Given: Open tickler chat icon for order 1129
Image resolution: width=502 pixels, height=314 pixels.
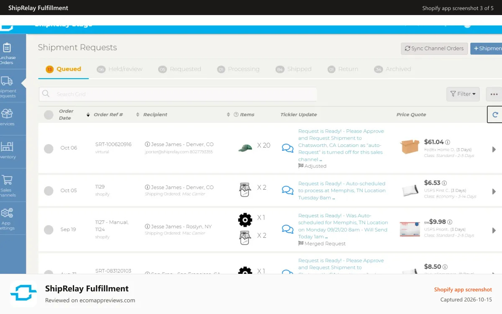Looking at the screenshot, I should [x=287, y=190].
